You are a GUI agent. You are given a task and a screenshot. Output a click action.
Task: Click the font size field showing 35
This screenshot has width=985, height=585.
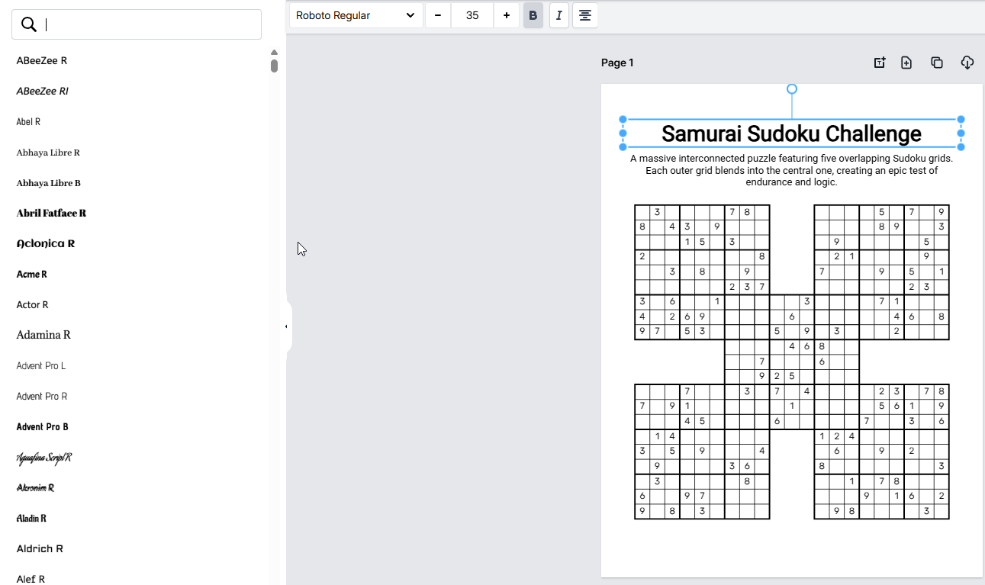click(x=472, y=15)
